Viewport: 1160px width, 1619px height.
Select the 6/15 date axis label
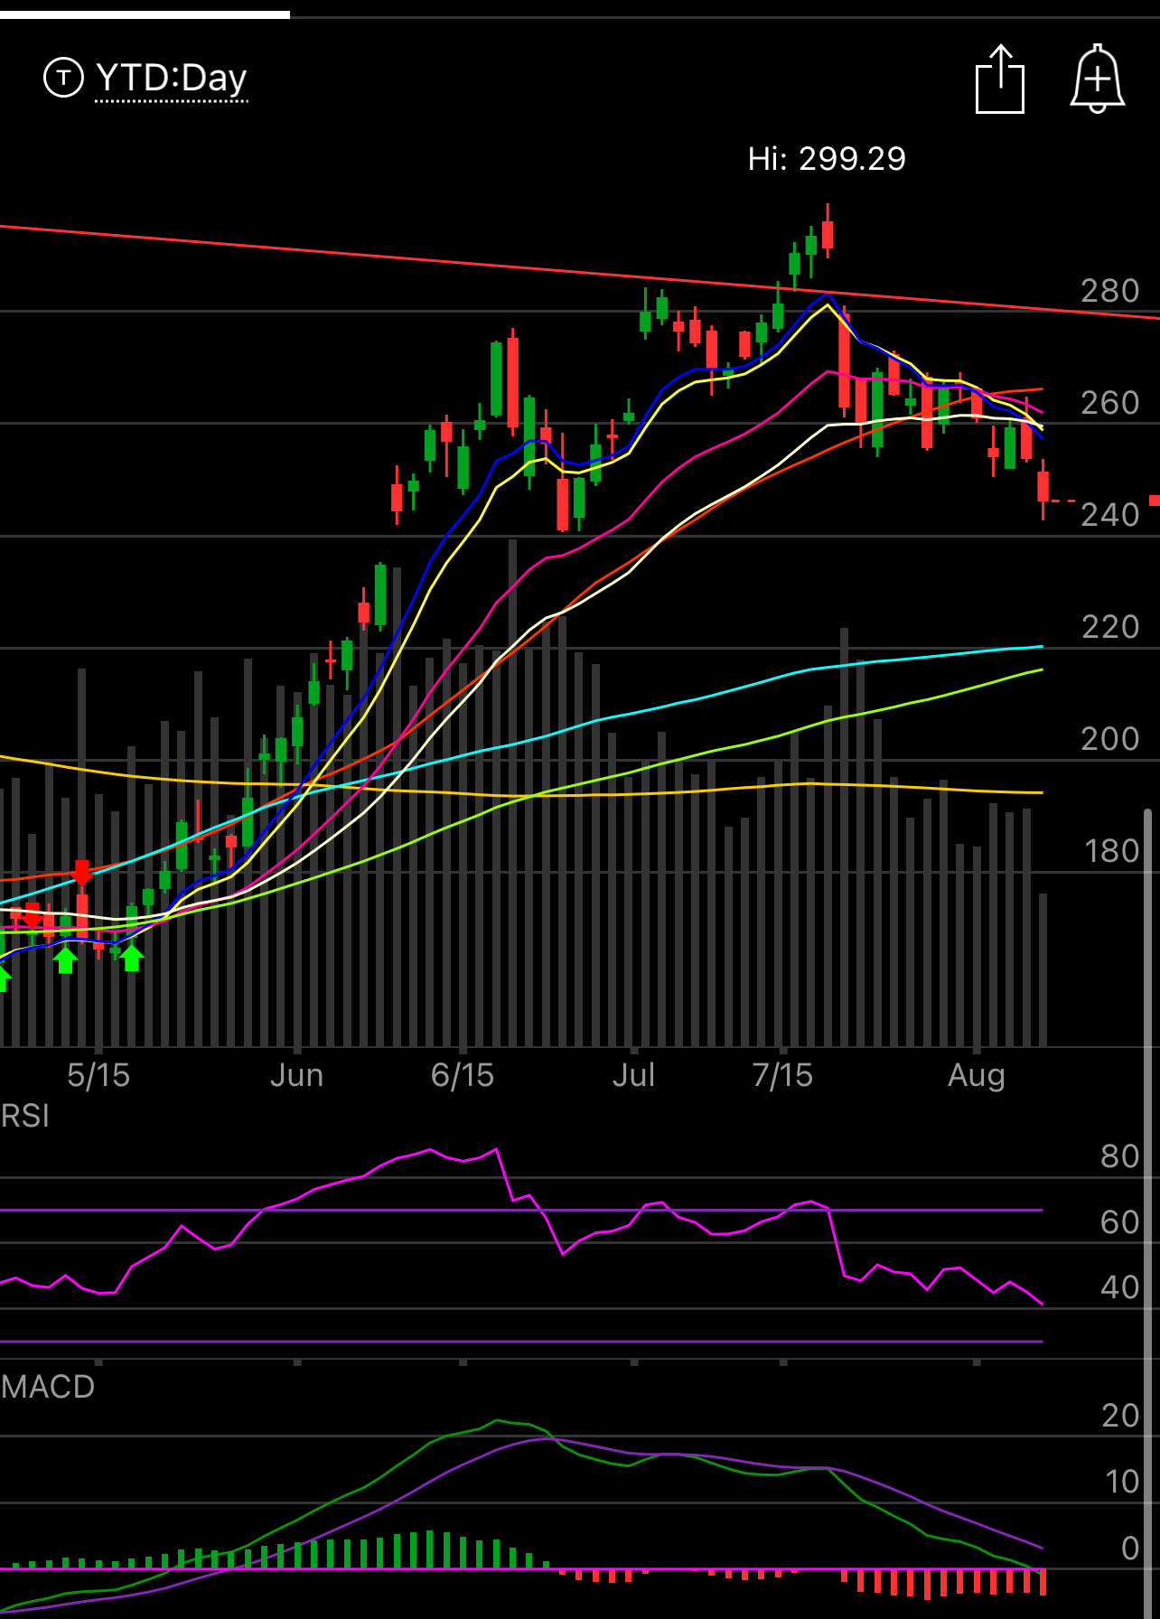463,1075
